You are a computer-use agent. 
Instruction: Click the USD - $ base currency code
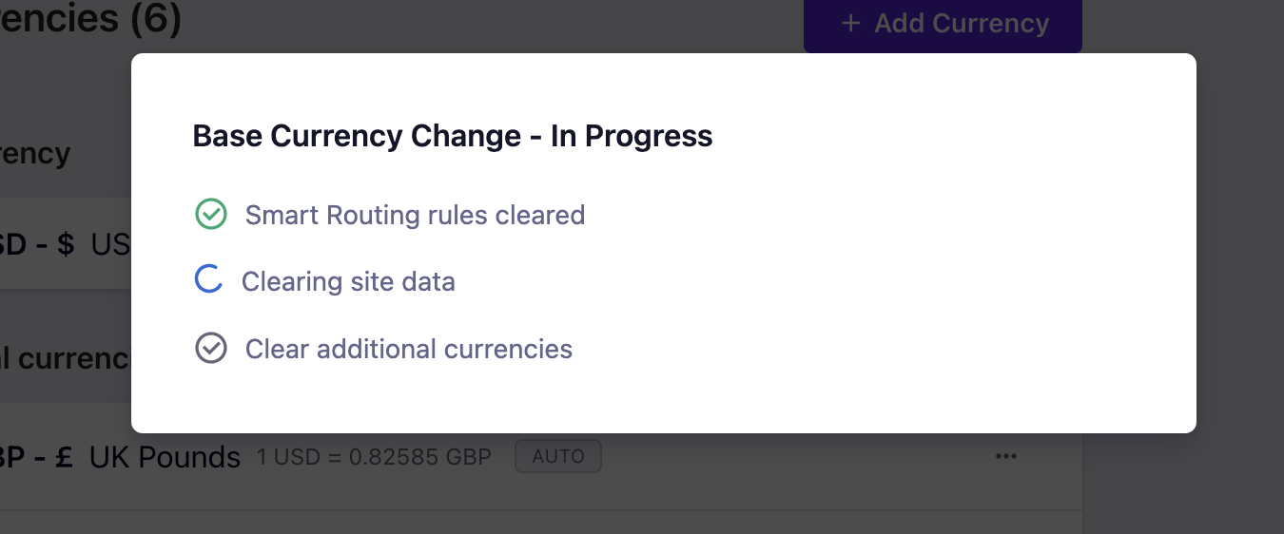(x=36, y=244)
